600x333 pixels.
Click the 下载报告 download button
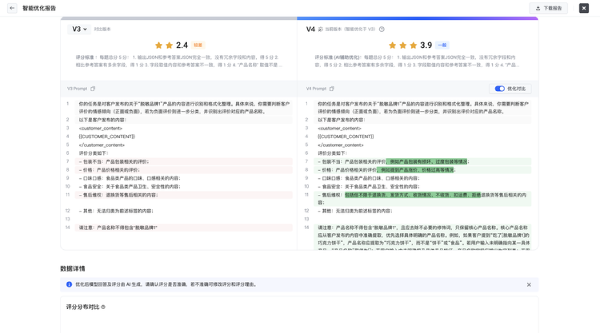point(548,8)
